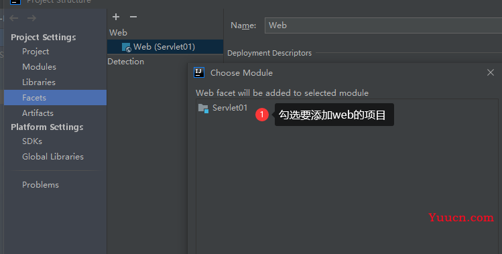Click the Platform Settings heading

point(47,127)
